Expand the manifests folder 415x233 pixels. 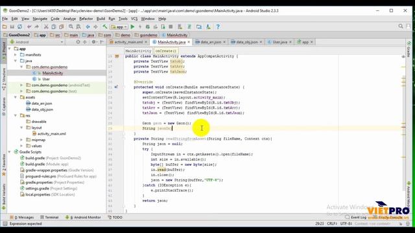pos(16,55)
